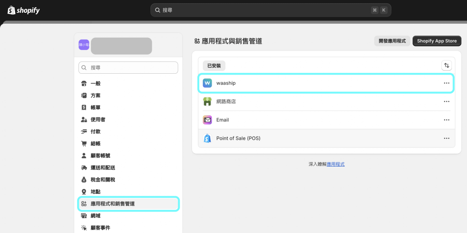The image size is (467, 233).
Task: Open 網域 domains settings
Action: (x=95, y=216)
